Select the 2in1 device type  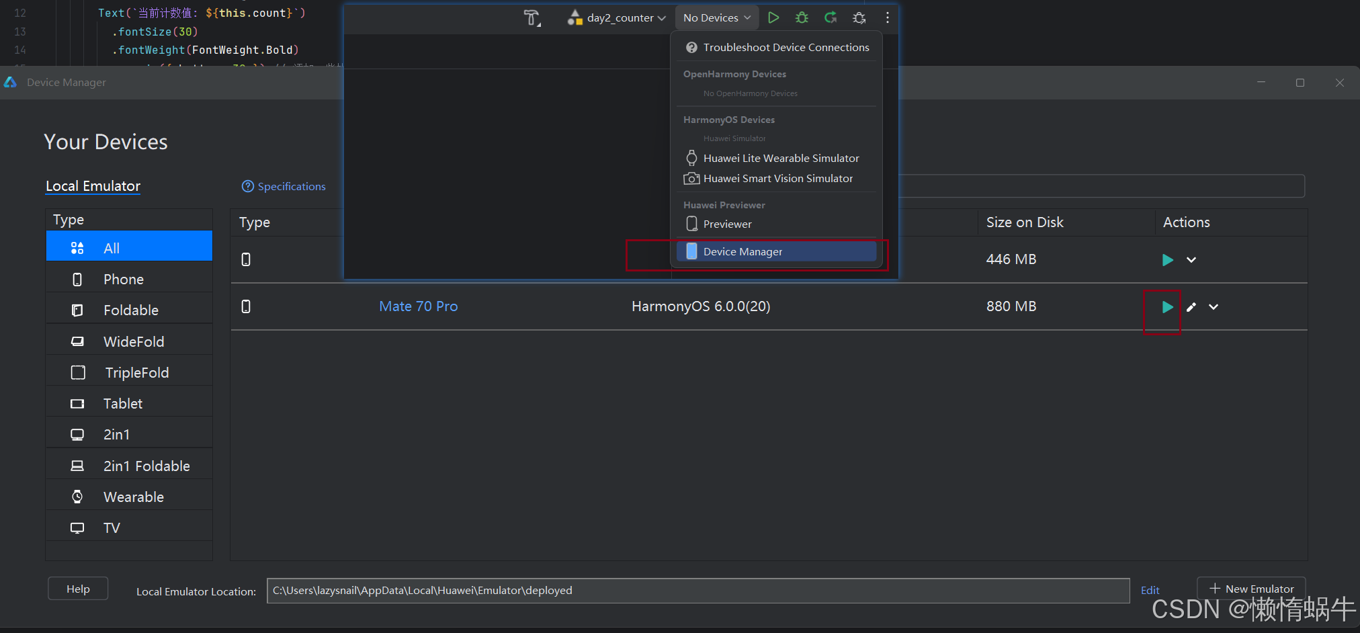pos(129,434)
